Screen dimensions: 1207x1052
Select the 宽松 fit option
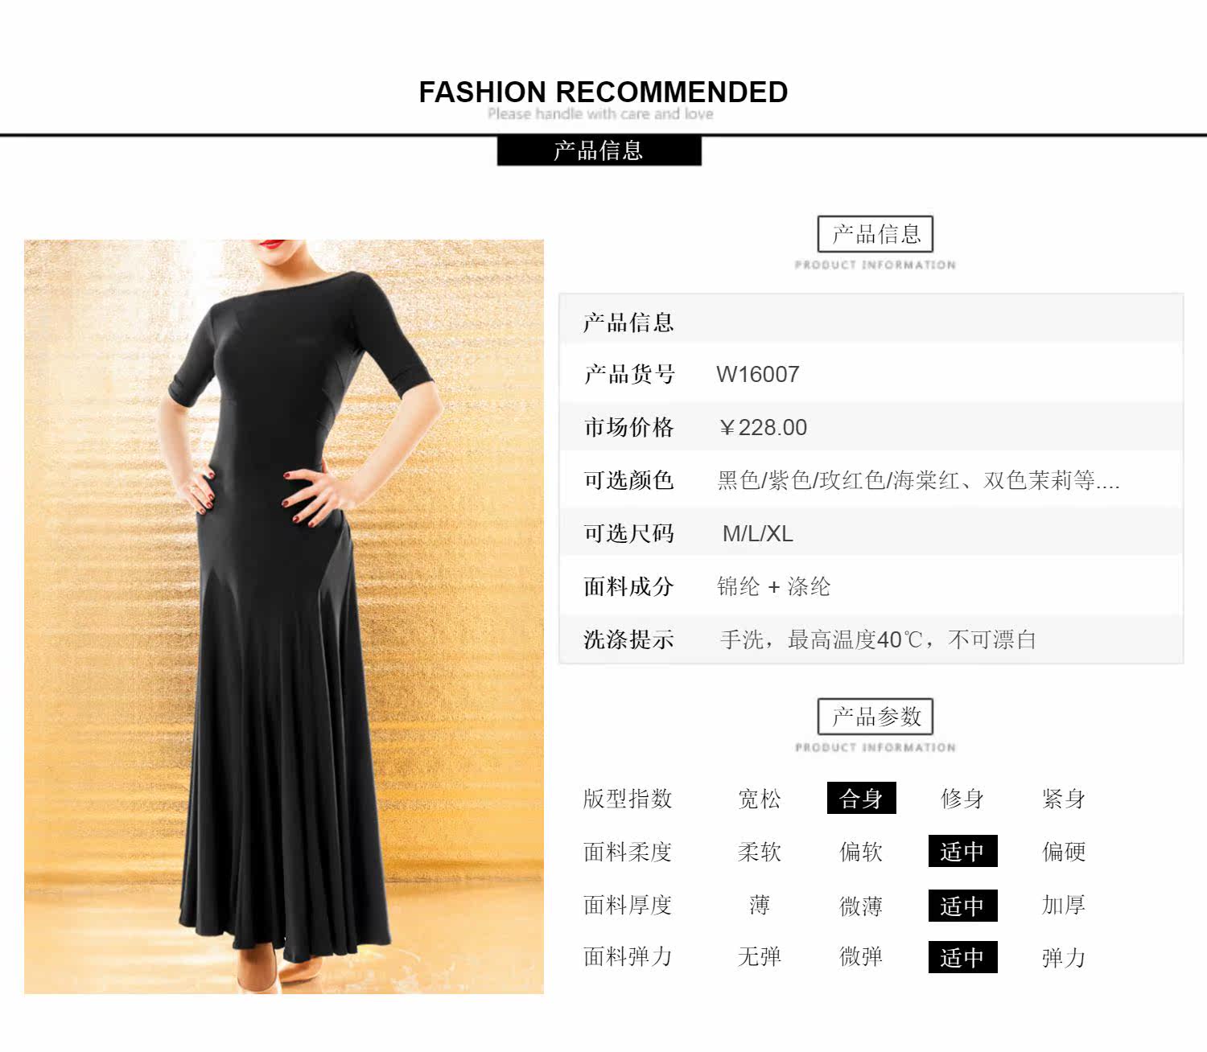click(x=760, y=799)
